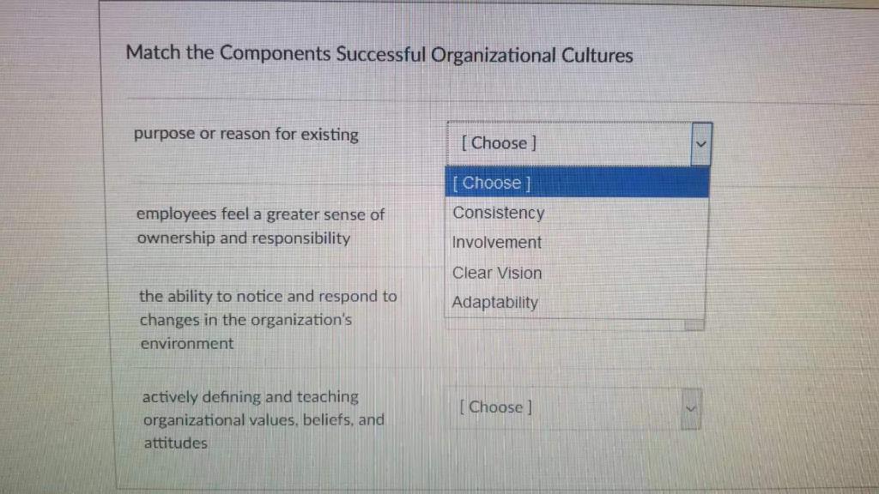Select Consistency from the open dropdown list
The image size is (879, 494).
(498, 213)
